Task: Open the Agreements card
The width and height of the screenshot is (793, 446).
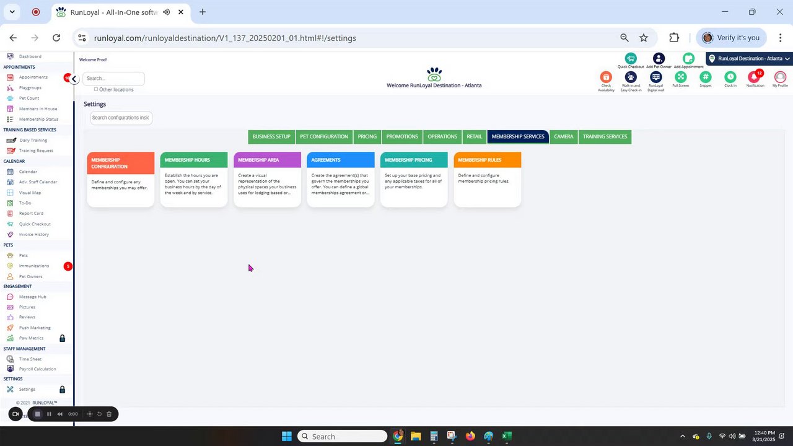Action: (x=341, y=180)
